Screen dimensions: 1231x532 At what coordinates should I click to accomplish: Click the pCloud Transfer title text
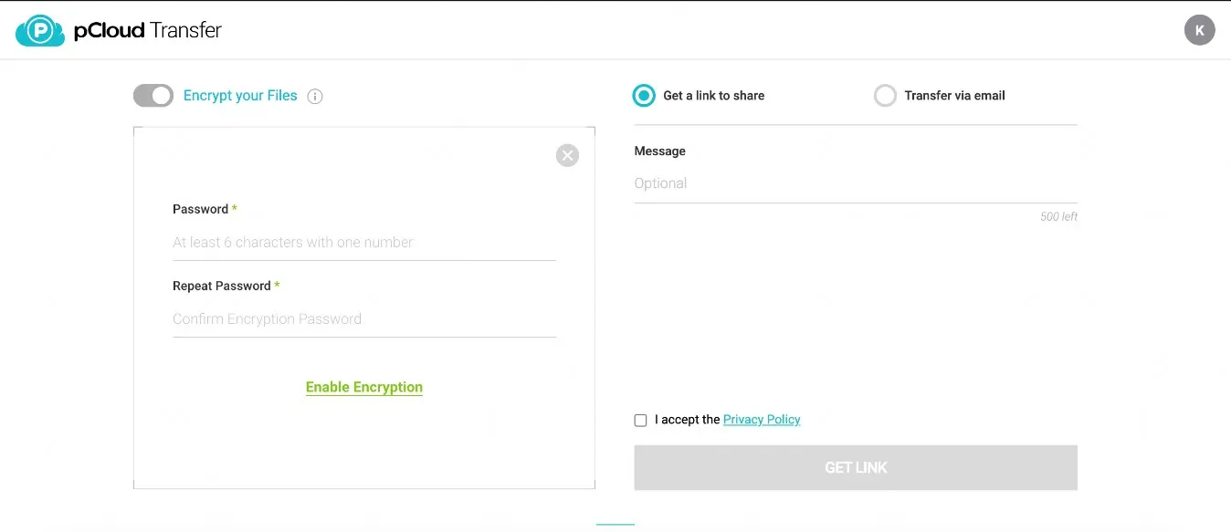tap(148, 30)
